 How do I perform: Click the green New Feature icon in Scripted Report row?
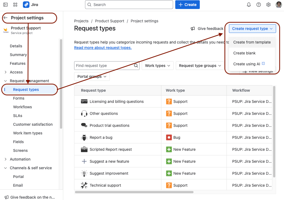(x=169, y=149)
